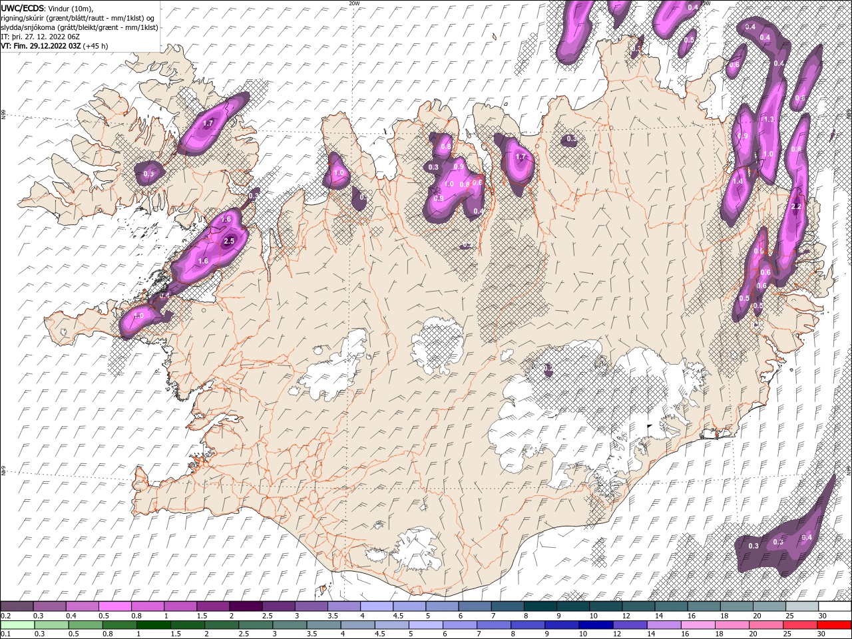Click the '0.2' label on upper legend
852x639 pixels.
click(5, 616)
